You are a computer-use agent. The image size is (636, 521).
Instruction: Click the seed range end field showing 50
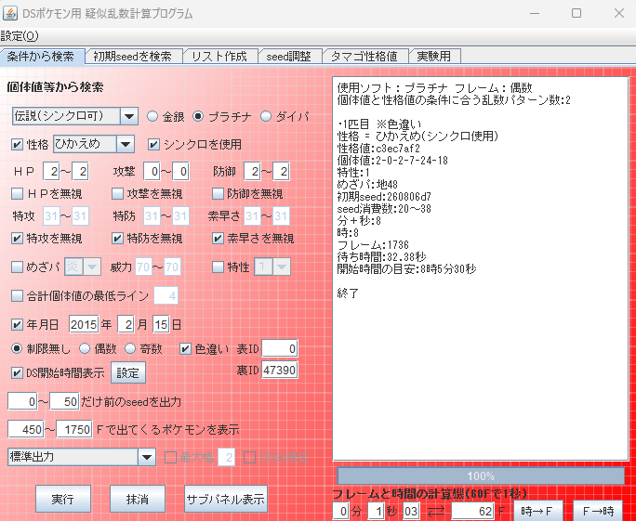tap(64, 402)
